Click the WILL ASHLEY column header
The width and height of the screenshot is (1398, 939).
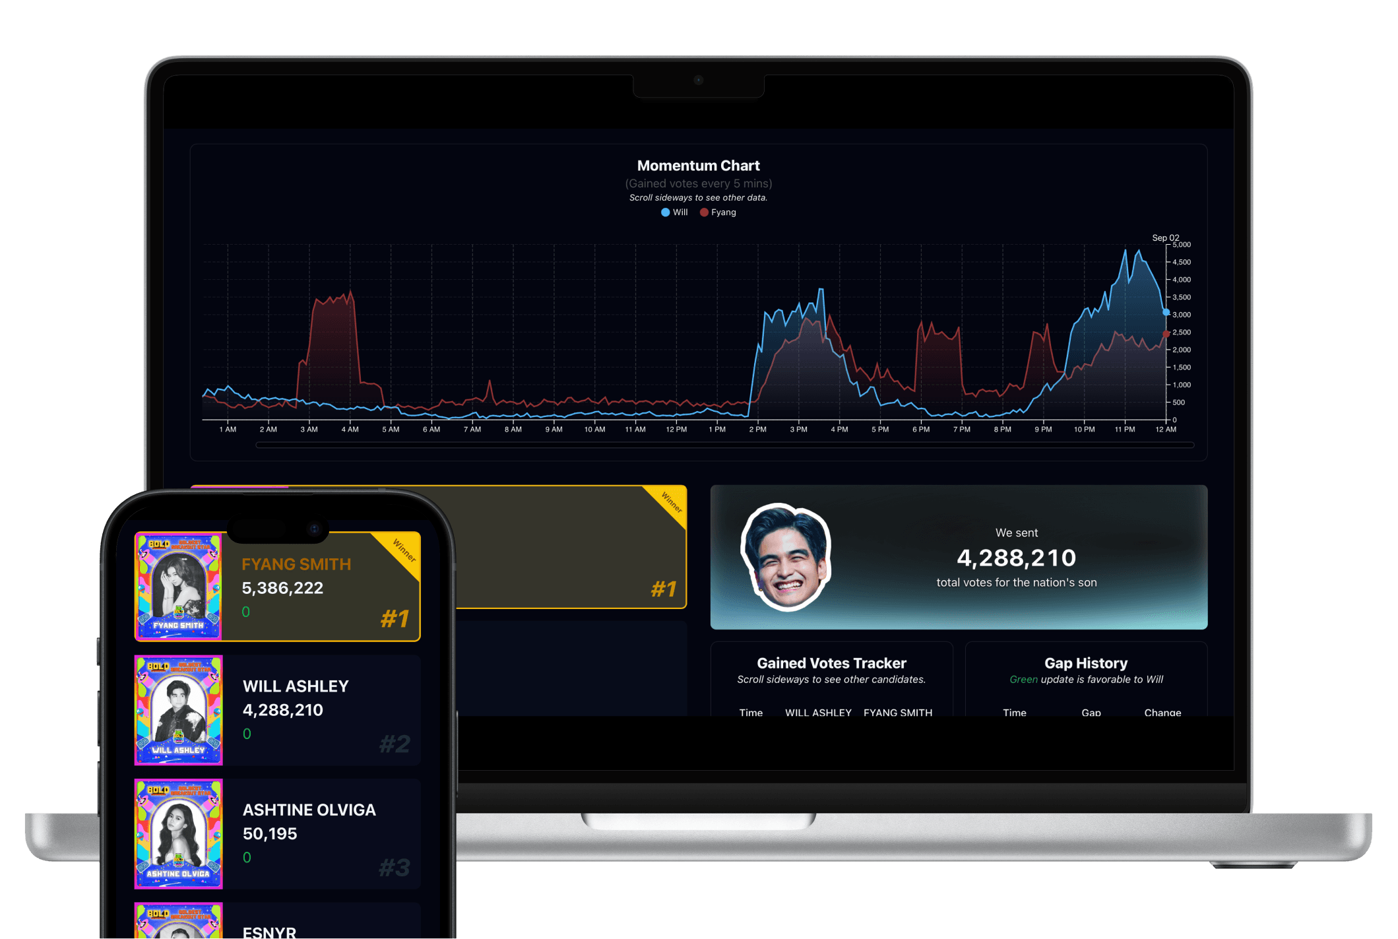818,713
